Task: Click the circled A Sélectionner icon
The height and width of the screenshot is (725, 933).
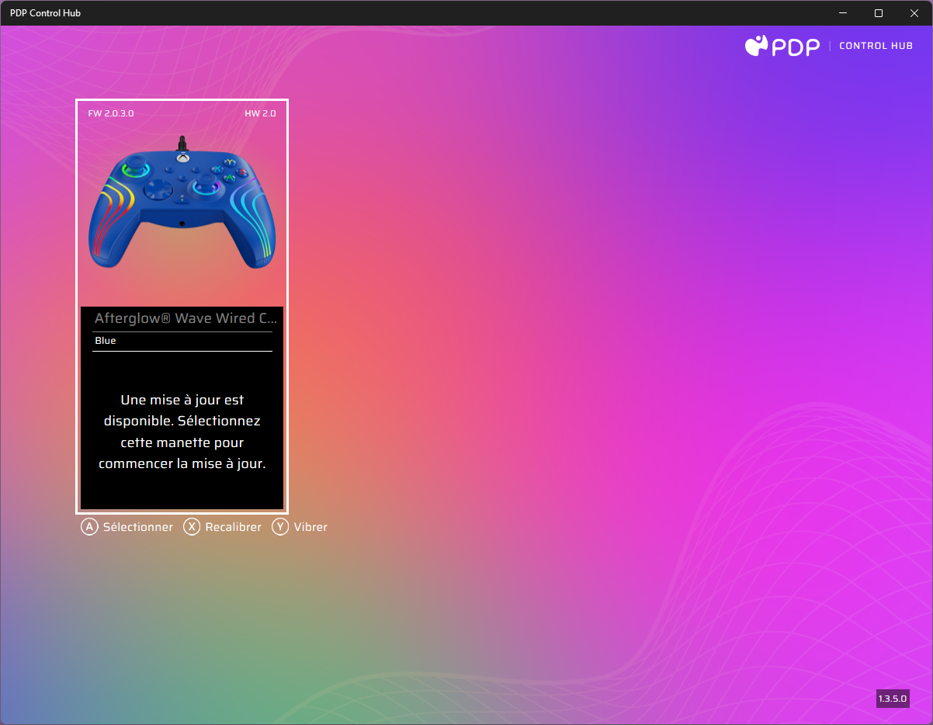Action: pyautogui.click(x=88, y=526)
